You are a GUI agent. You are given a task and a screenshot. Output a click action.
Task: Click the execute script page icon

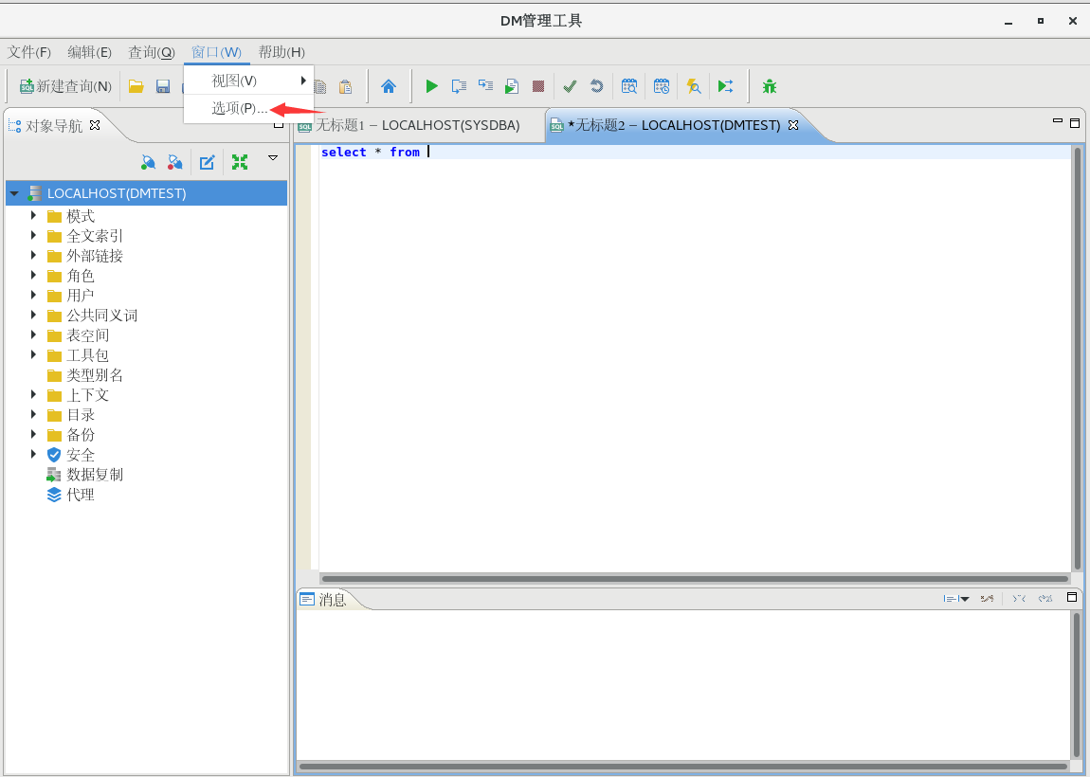(512, 86)
